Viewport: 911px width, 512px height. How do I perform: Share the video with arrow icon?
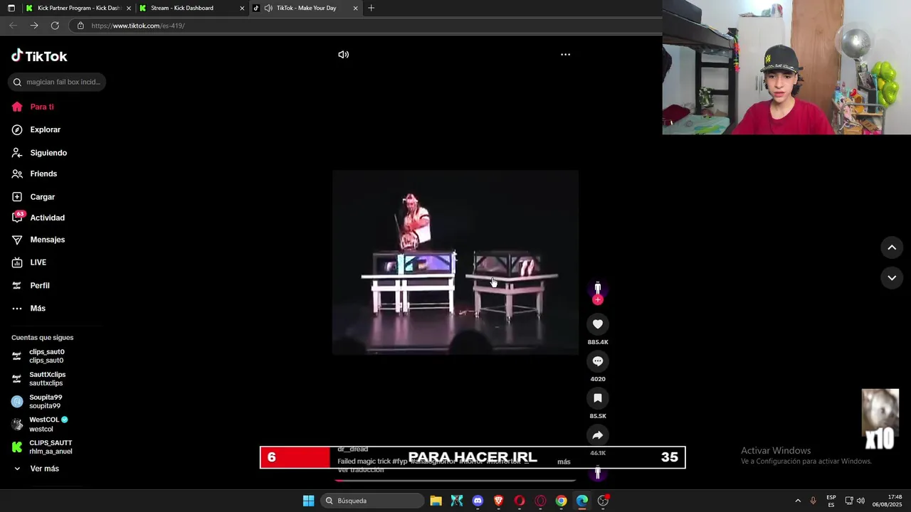click(x=598, y=435)
